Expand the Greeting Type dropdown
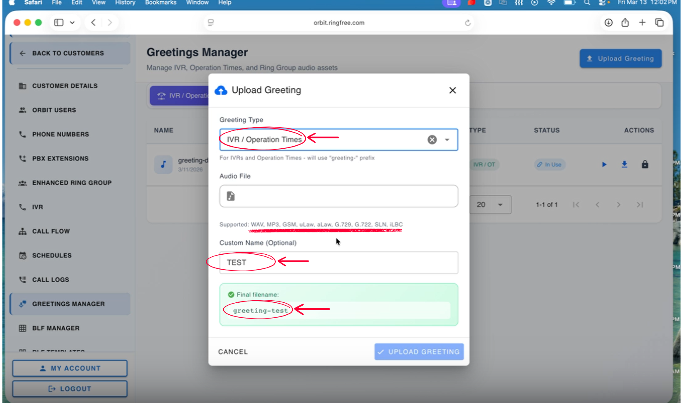Screen dimensions: 683x403 point(447,140)
